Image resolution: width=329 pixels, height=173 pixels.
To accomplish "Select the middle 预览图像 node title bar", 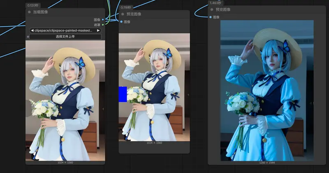I will coord(152,14).
